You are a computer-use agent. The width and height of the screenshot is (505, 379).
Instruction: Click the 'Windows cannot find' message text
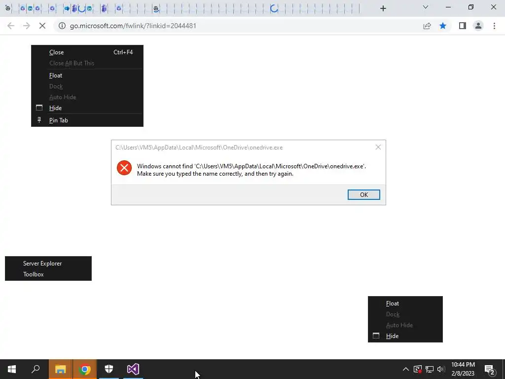[252, 170]
